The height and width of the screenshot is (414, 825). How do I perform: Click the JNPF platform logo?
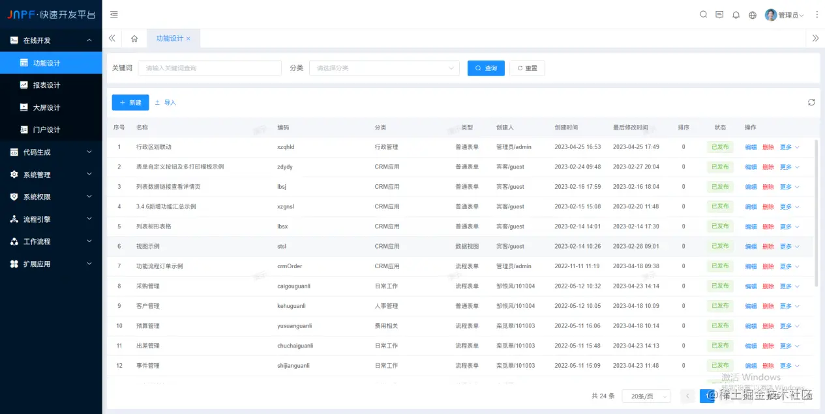(51, 14)
